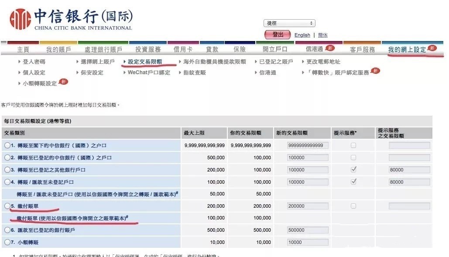Click new limit field in row 2

pyautogui.click(x=308, y=158)
